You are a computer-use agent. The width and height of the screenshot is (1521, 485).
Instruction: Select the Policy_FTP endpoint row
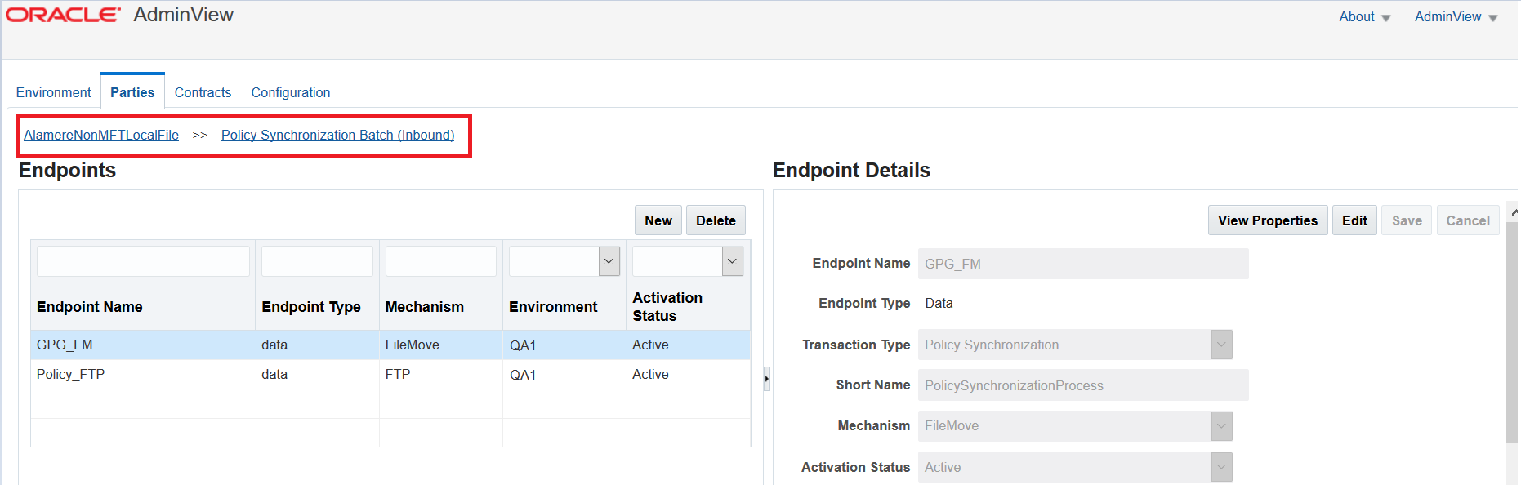click(71, 374)
